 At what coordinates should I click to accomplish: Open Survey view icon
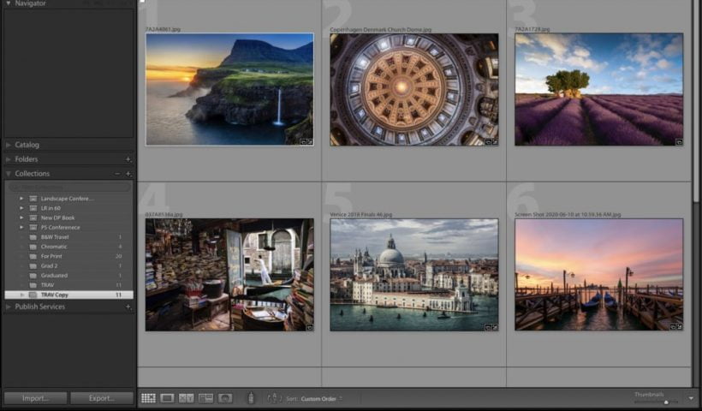pos(205,398)
